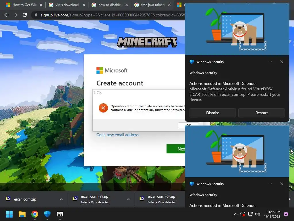Switch to 'virus download' tab

point(67,5)
